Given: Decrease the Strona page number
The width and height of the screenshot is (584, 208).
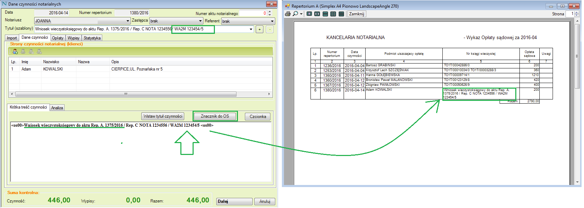Looking at the screenshot, I should [x=577, y=16].
